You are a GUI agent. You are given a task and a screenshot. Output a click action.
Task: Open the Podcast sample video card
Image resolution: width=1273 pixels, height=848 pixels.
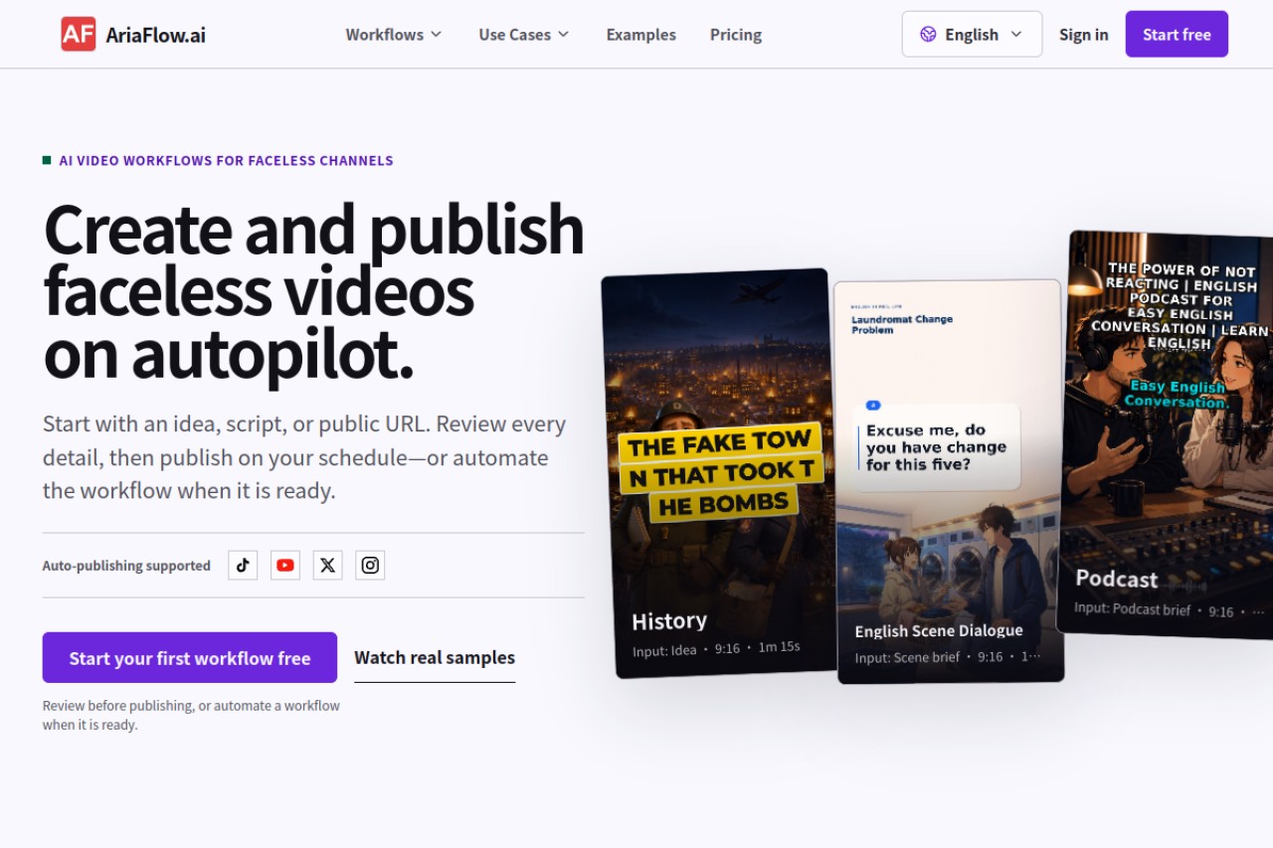(x=1166, y=434)
